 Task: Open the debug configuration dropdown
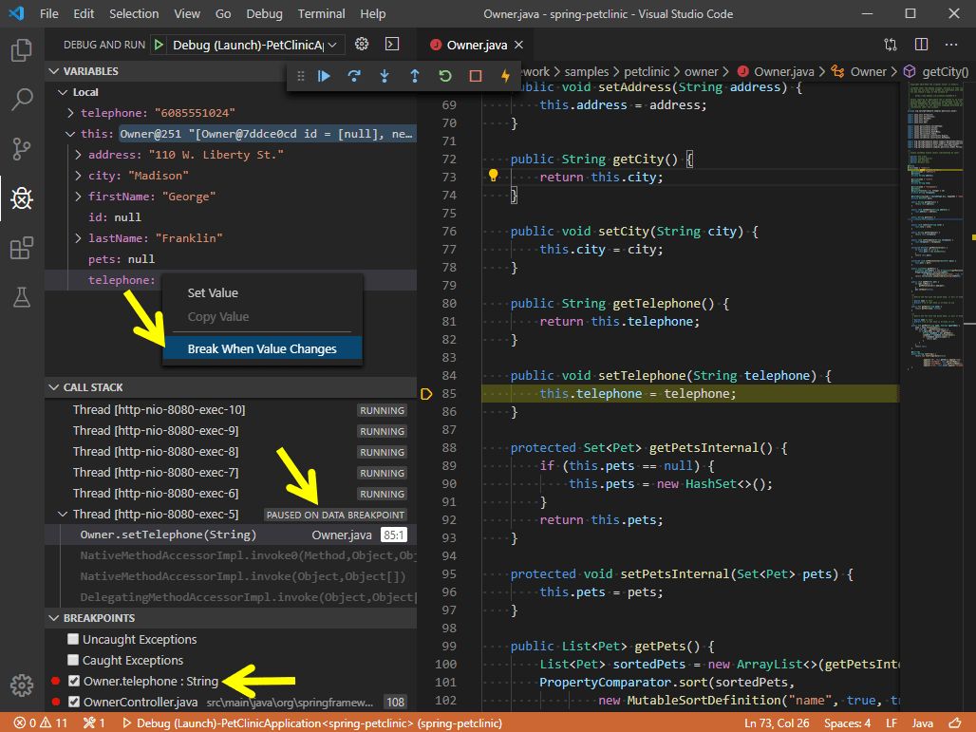333,44
